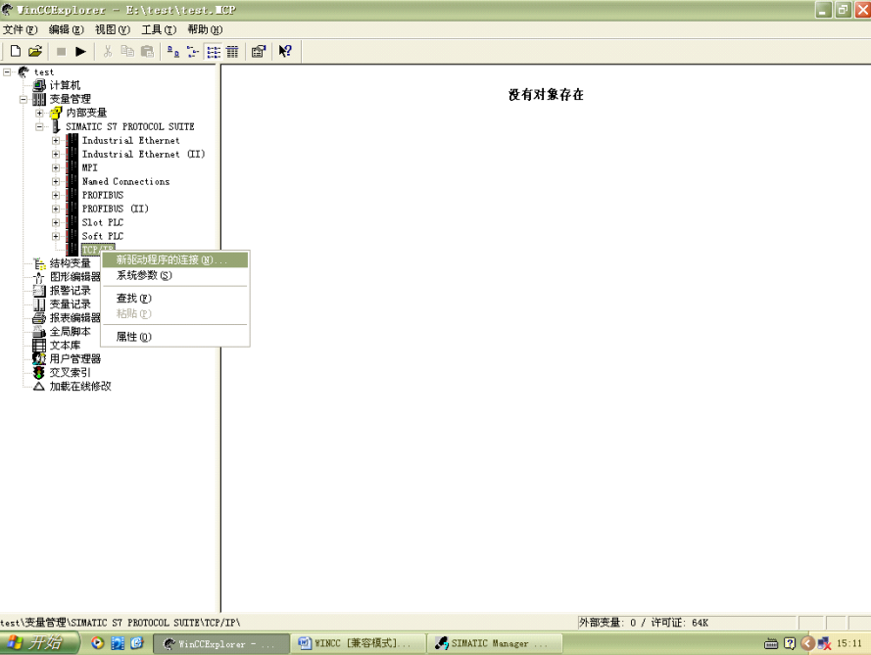
Task: Open the 交叉索引 cross reference node
Action: [x=70, y=372]
